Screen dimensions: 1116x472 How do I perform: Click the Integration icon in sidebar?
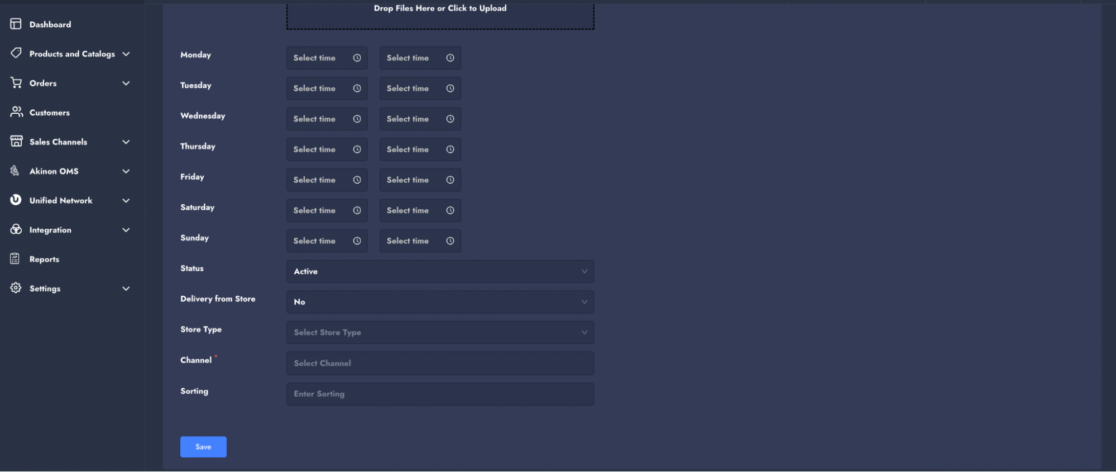(x=16, y=229)
